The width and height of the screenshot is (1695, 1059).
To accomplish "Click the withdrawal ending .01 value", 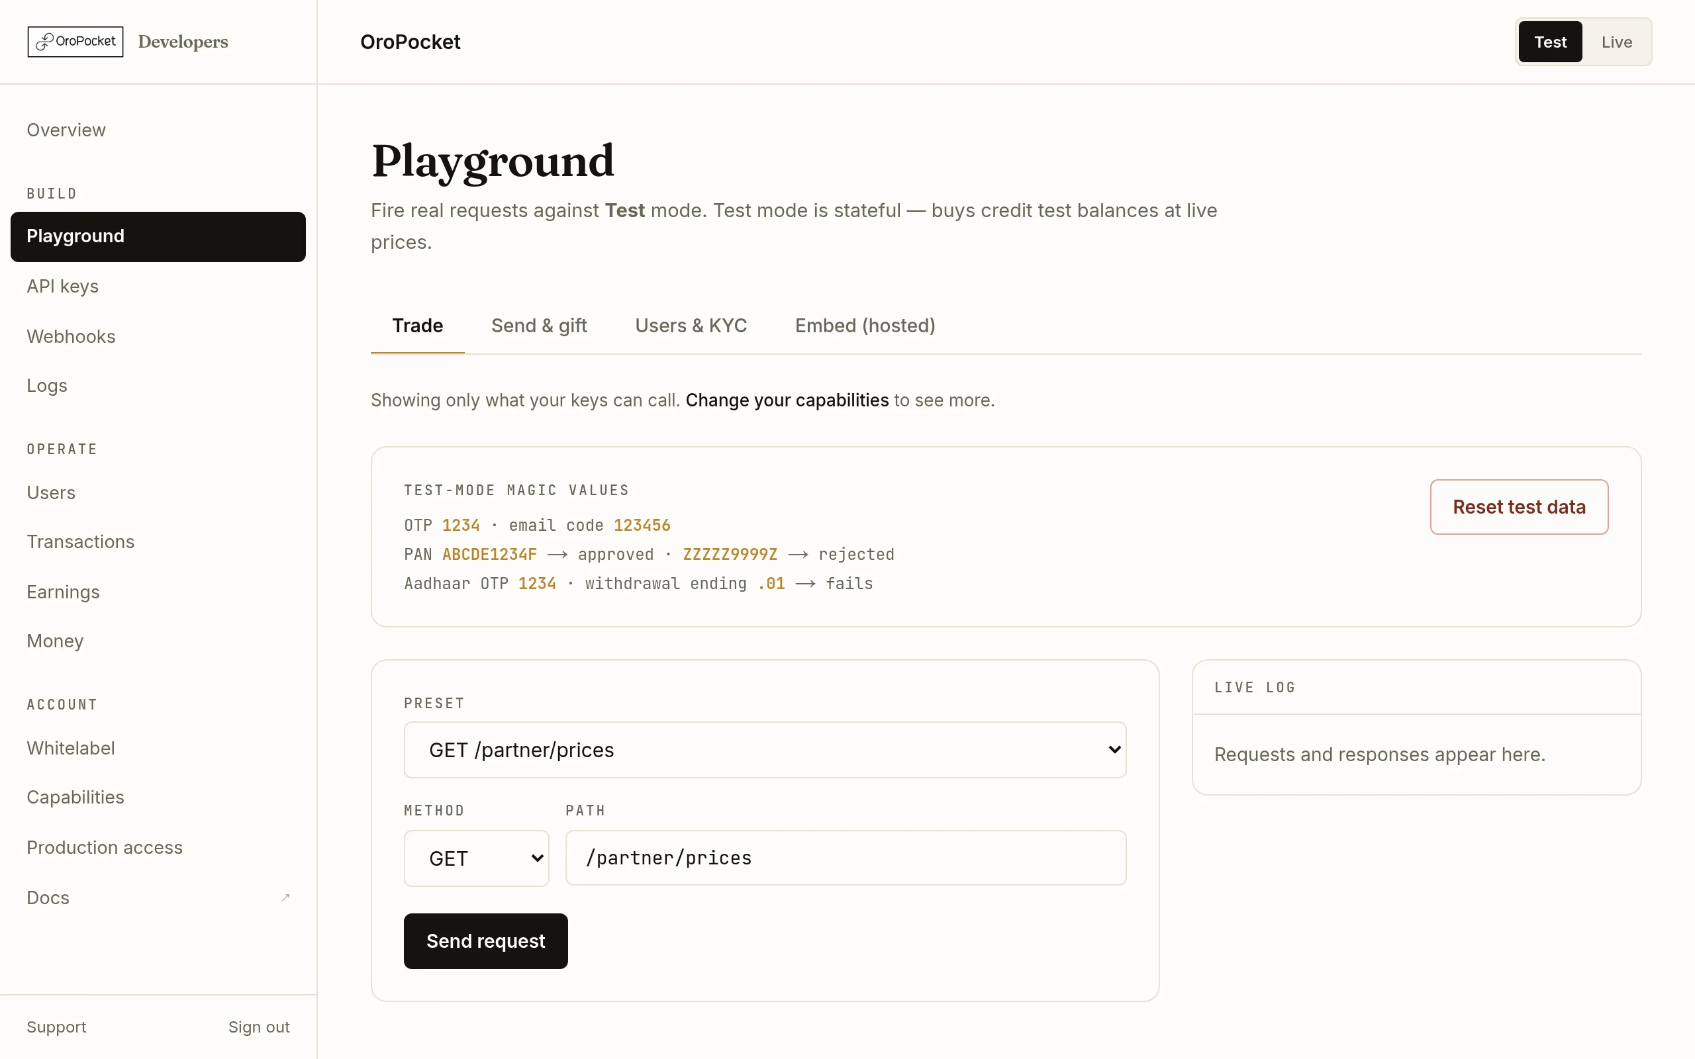I will pos(771,584).
